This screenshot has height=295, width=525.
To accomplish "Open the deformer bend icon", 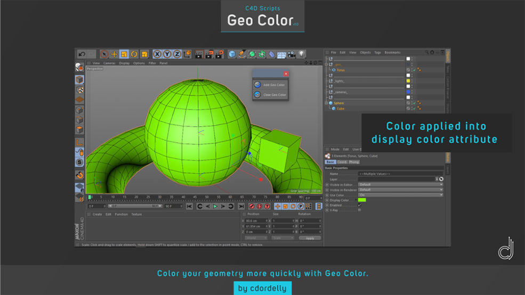I will [271, 54].
